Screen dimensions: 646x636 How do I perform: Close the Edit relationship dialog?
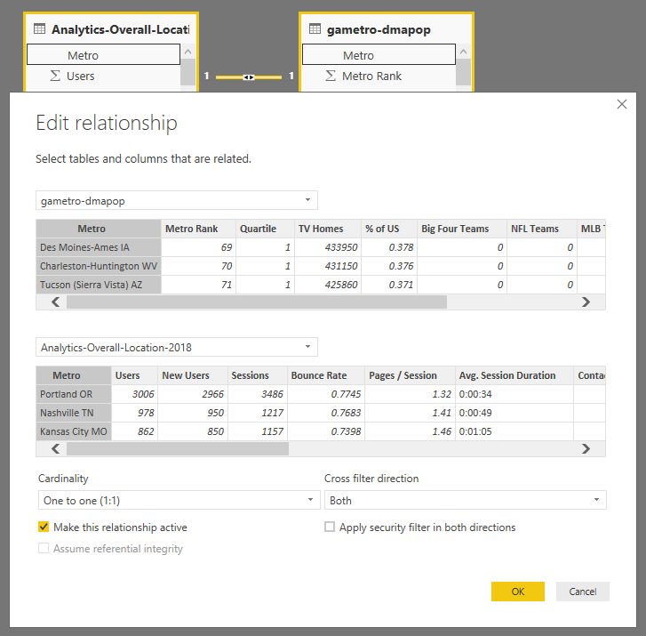coord(622,104)
